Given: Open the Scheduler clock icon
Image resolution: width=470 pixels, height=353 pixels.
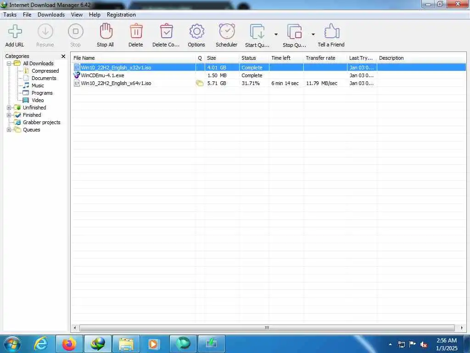Looking at the screenshot, I should [227, 31].
